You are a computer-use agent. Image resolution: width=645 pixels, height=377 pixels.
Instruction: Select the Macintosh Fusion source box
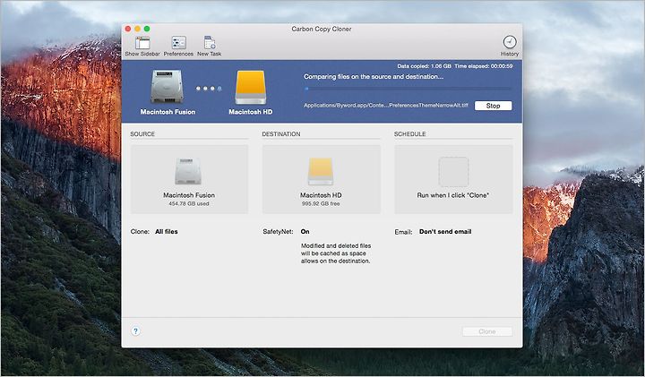189,179
